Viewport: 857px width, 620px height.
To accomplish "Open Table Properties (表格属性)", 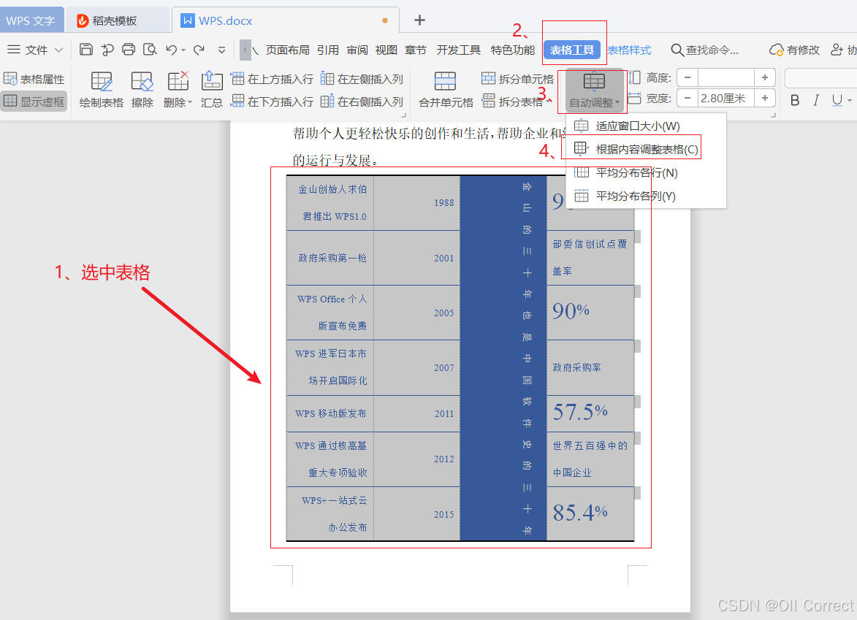I will coord(34,79).
